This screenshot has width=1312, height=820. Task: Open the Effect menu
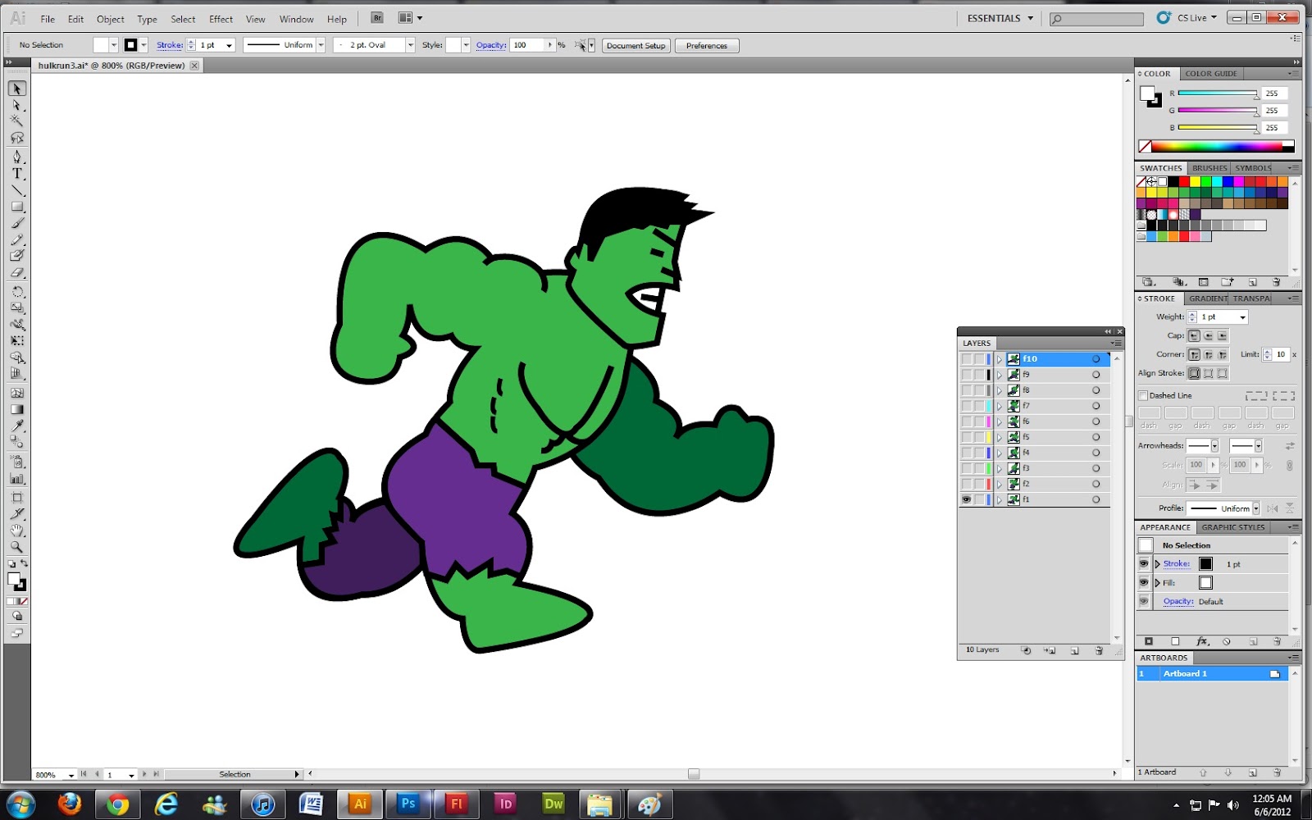coord(221,19)
